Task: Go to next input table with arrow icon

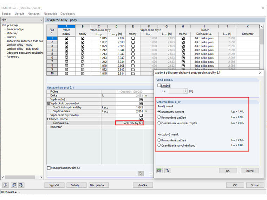Action: tap(21, 185)
